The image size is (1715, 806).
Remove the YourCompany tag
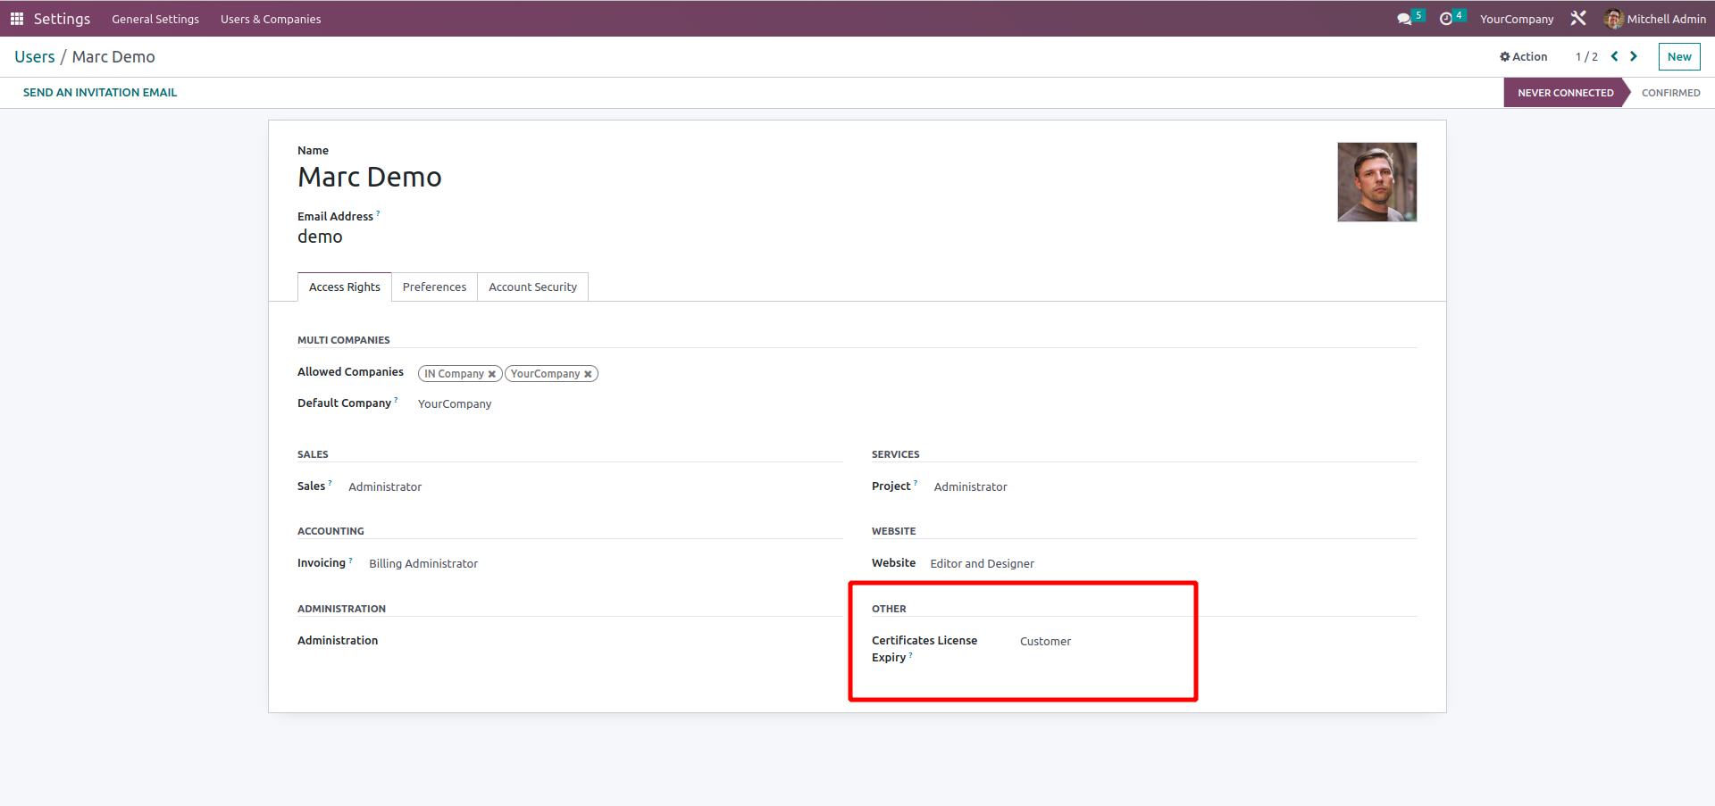[588, 374]
